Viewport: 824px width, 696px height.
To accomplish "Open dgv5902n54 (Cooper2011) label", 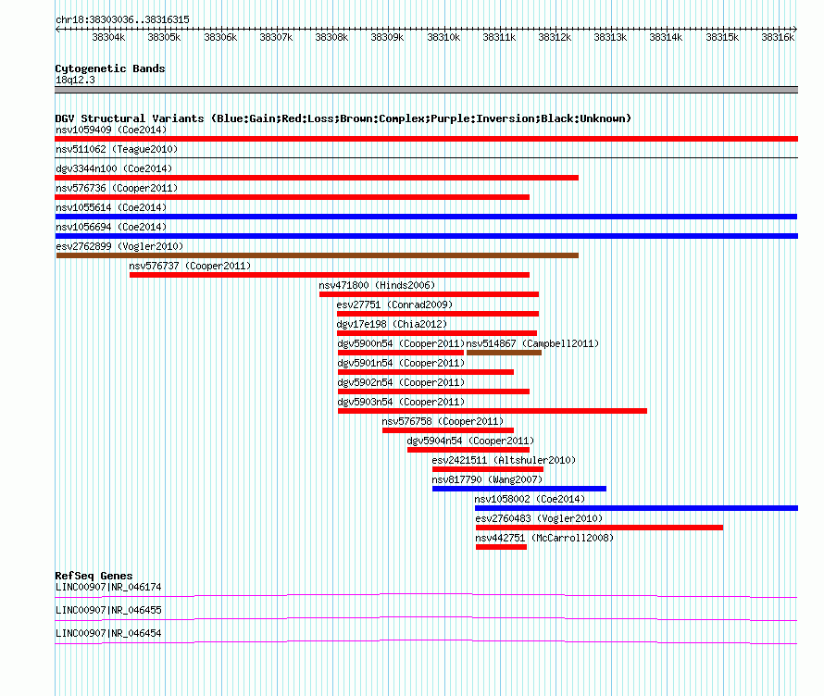I will [401, 382].
